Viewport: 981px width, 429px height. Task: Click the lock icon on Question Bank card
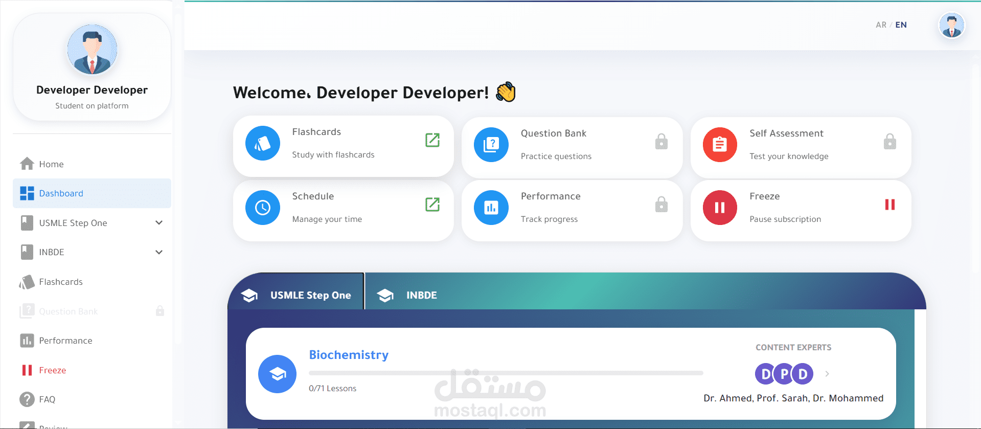[661, 141]
